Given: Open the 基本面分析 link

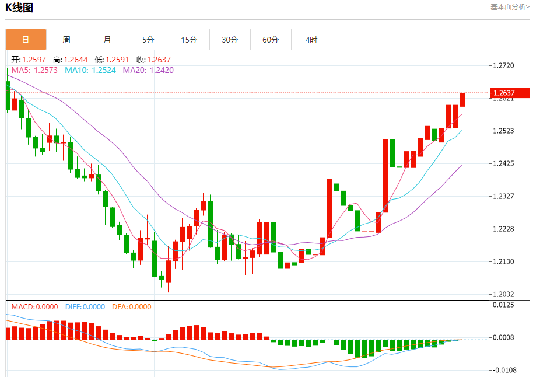Looking at the screenshot, I should pyautogui.click(x=510, y=7).
